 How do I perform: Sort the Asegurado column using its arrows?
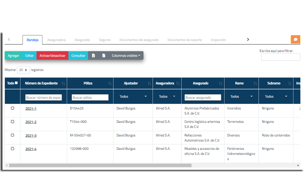pyautogui.click(x=221, y=83)
